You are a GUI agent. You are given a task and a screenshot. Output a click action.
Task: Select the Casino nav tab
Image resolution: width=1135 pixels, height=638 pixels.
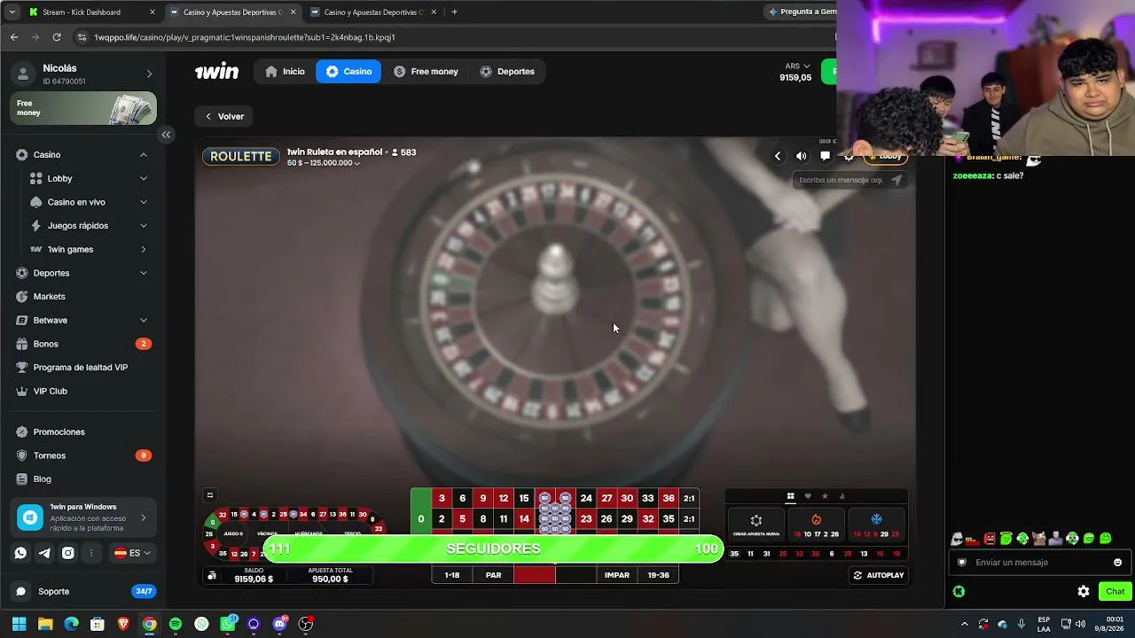[348, 71]
